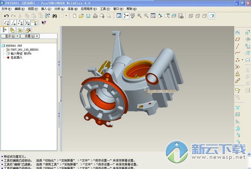Zoom in with magnifier plus
The height and width of the screenshot is (169, 251).
click(139, 16)
